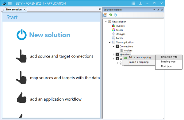Select the Invoices server connection icon

pyautogui.click(x=121, y=50)
